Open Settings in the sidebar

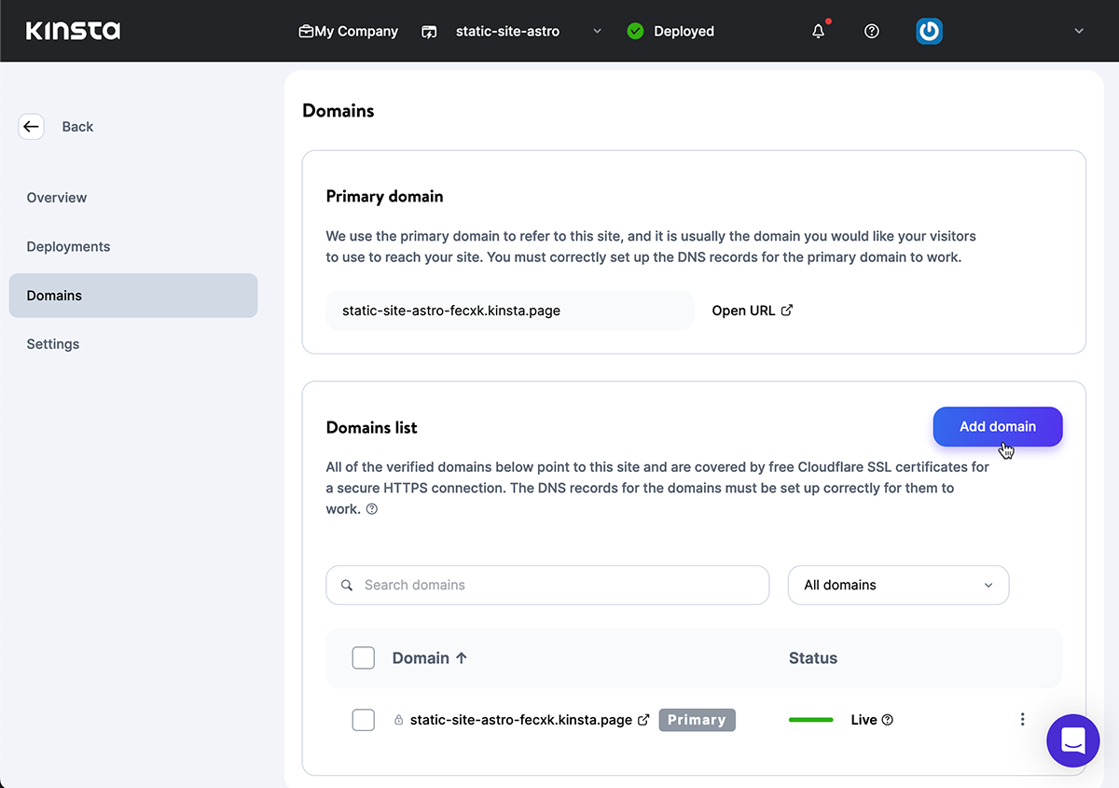53,344
